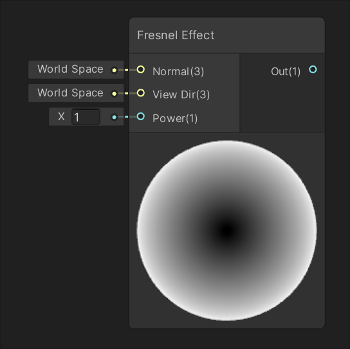Open the World Space selector for Normal

coord(76,69)
